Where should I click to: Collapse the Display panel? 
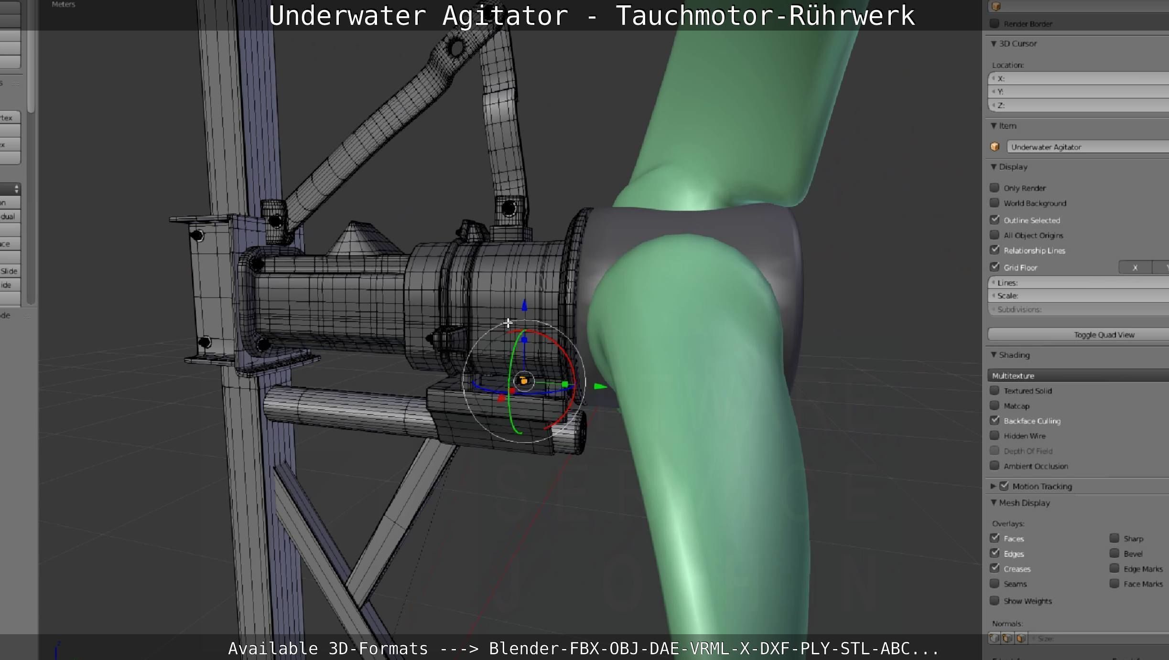994,167
